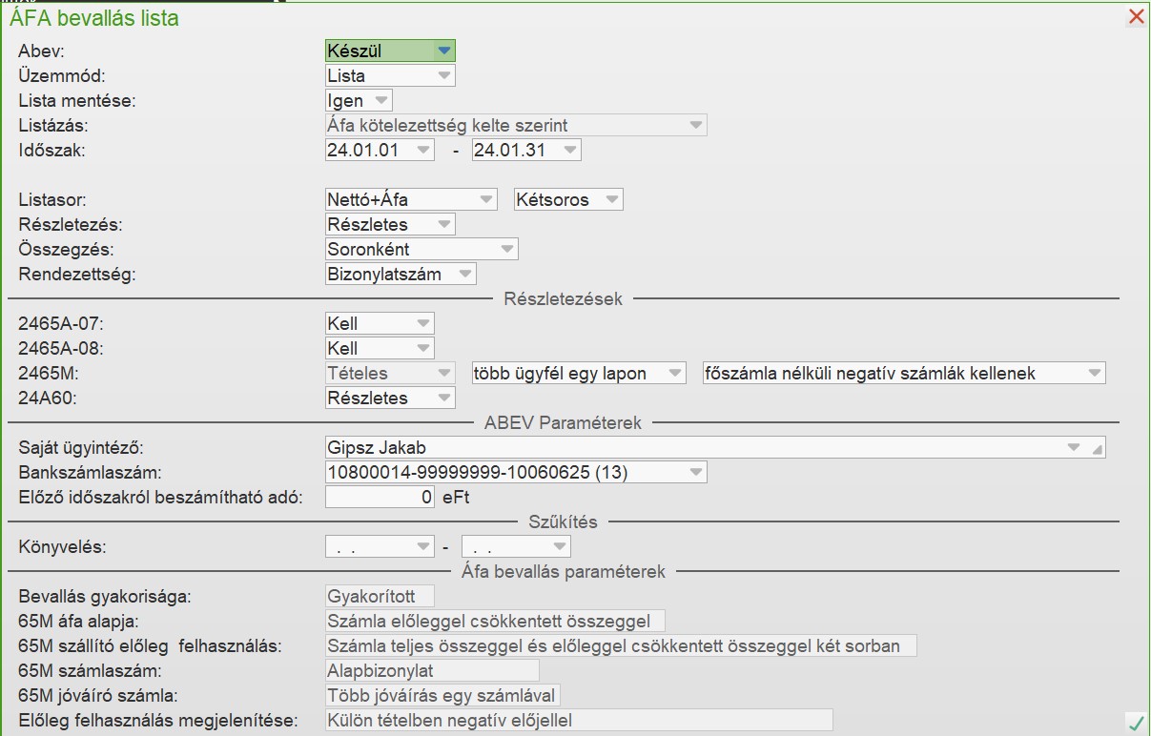Click the Szűkítés section heading
The height and width of the screenshot is (736, 1151).
563,521
